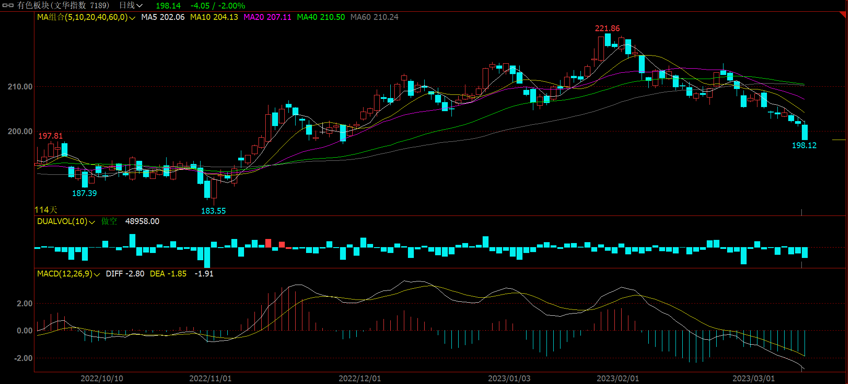Select the MA40 210.50 legend label
This screenshot has width=848, height=384.
[321, 17]
